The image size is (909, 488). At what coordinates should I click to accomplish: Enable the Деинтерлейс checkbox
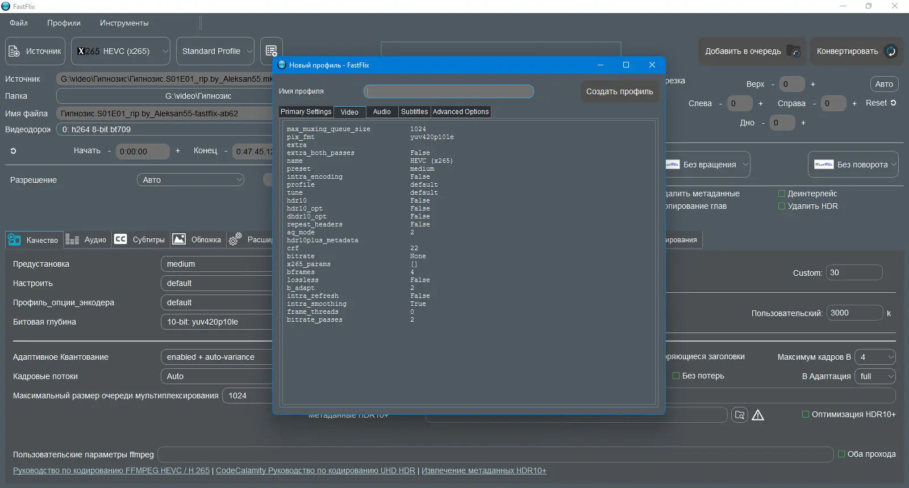coord(782,193)
